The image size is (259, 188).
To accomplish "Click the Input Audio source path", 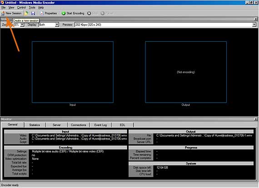I will point(79,139).
